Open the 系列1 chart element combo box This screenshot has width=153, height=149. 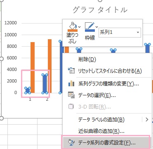tap(120, 33)
